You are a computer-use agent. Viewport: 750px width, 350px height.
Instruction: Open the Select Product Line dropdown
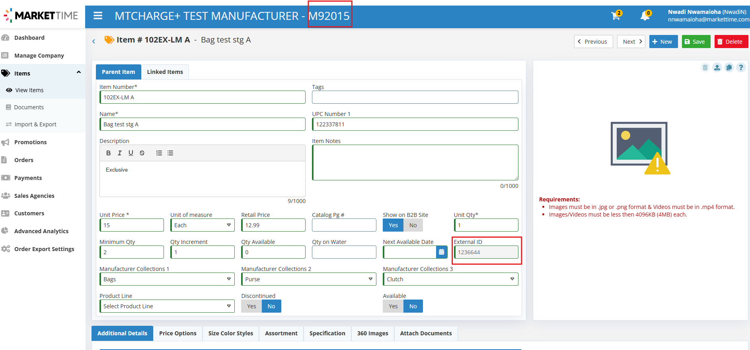pos(167,306)
